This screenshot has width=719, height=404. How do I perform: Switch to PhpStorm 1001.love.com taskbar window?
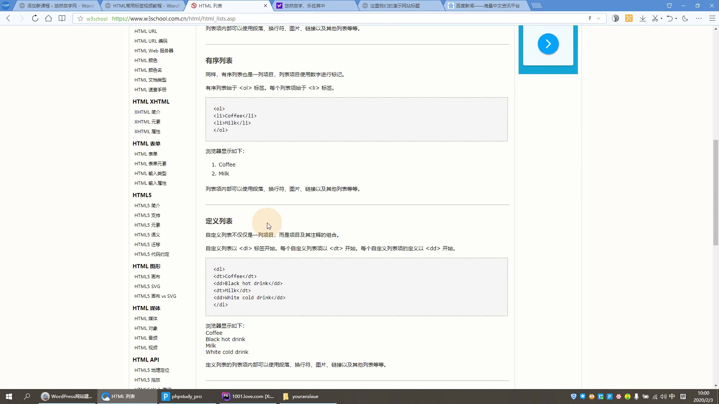(x=248, y=397)
